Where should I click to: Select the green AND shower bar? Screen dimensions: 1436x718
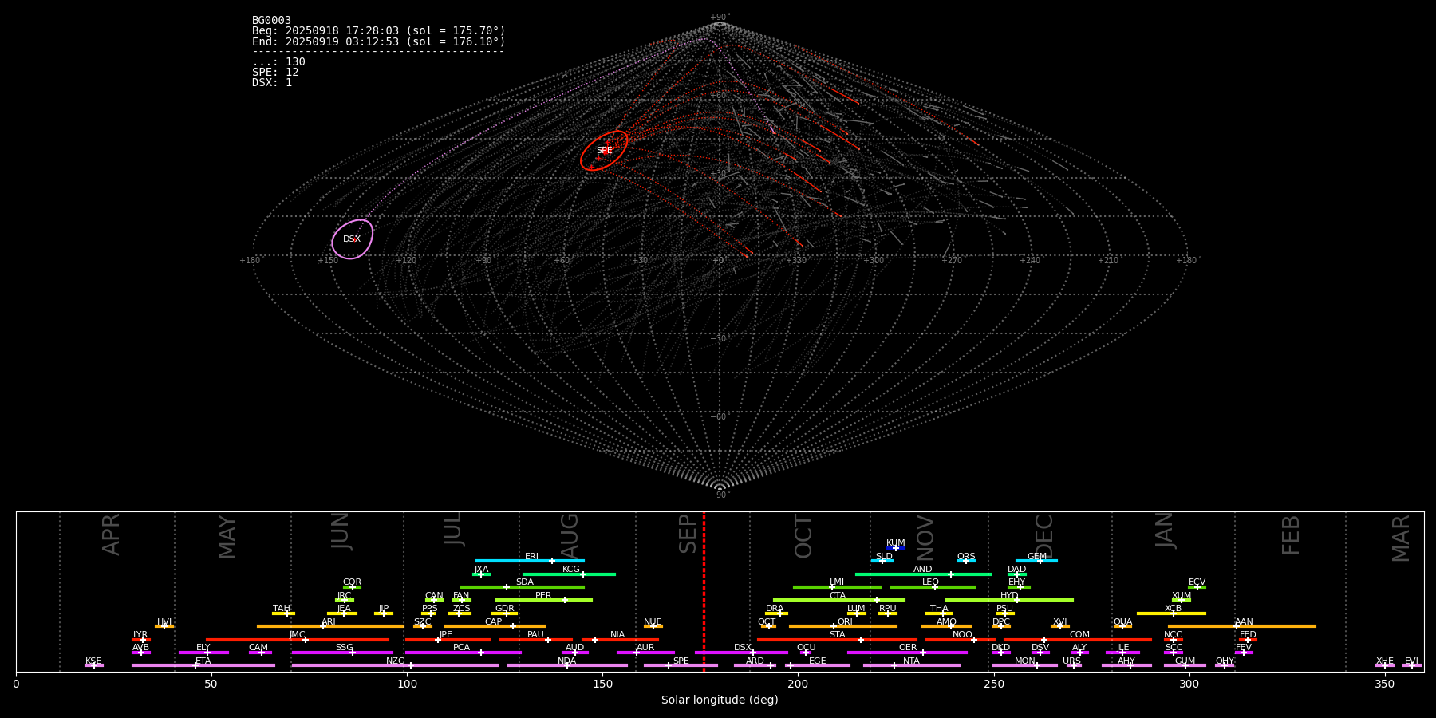(923, 574)
